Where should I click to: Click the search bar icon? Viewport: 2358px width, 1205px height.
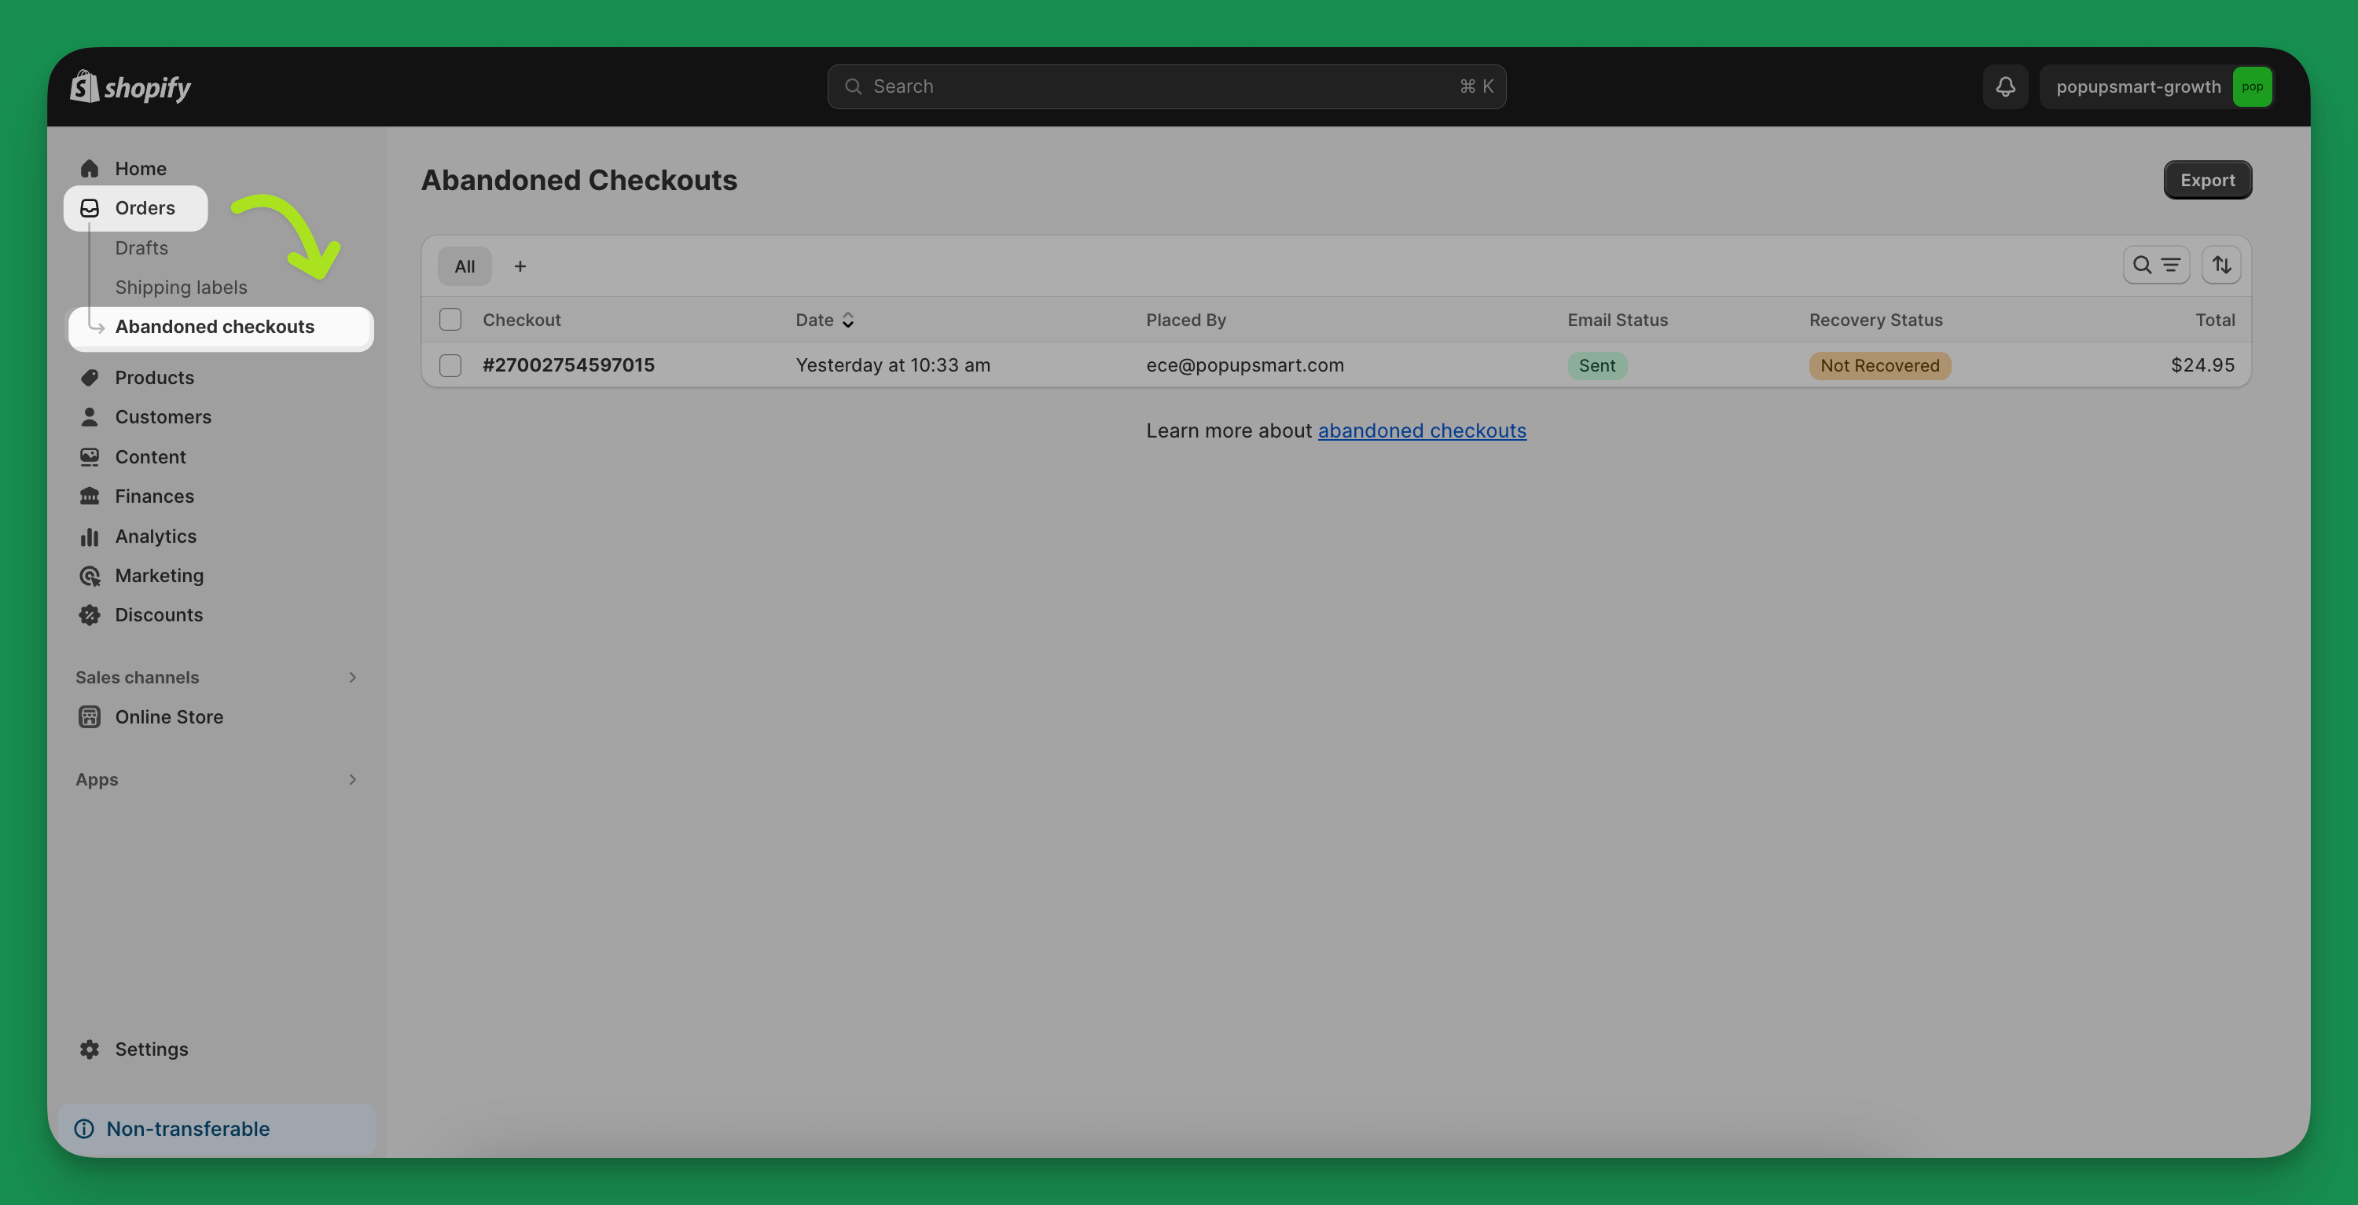pos(853,86)
